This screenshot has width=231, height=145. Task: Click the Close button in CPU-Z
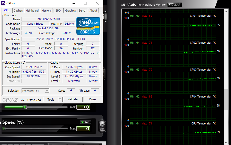(92, 99)
